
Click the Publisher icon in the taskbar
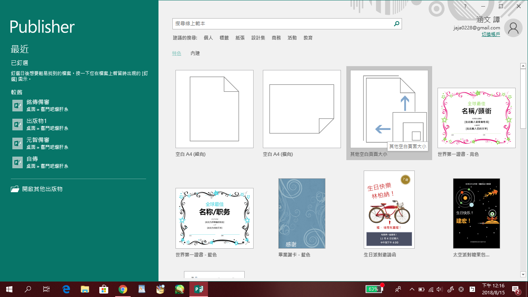(199, 289)
